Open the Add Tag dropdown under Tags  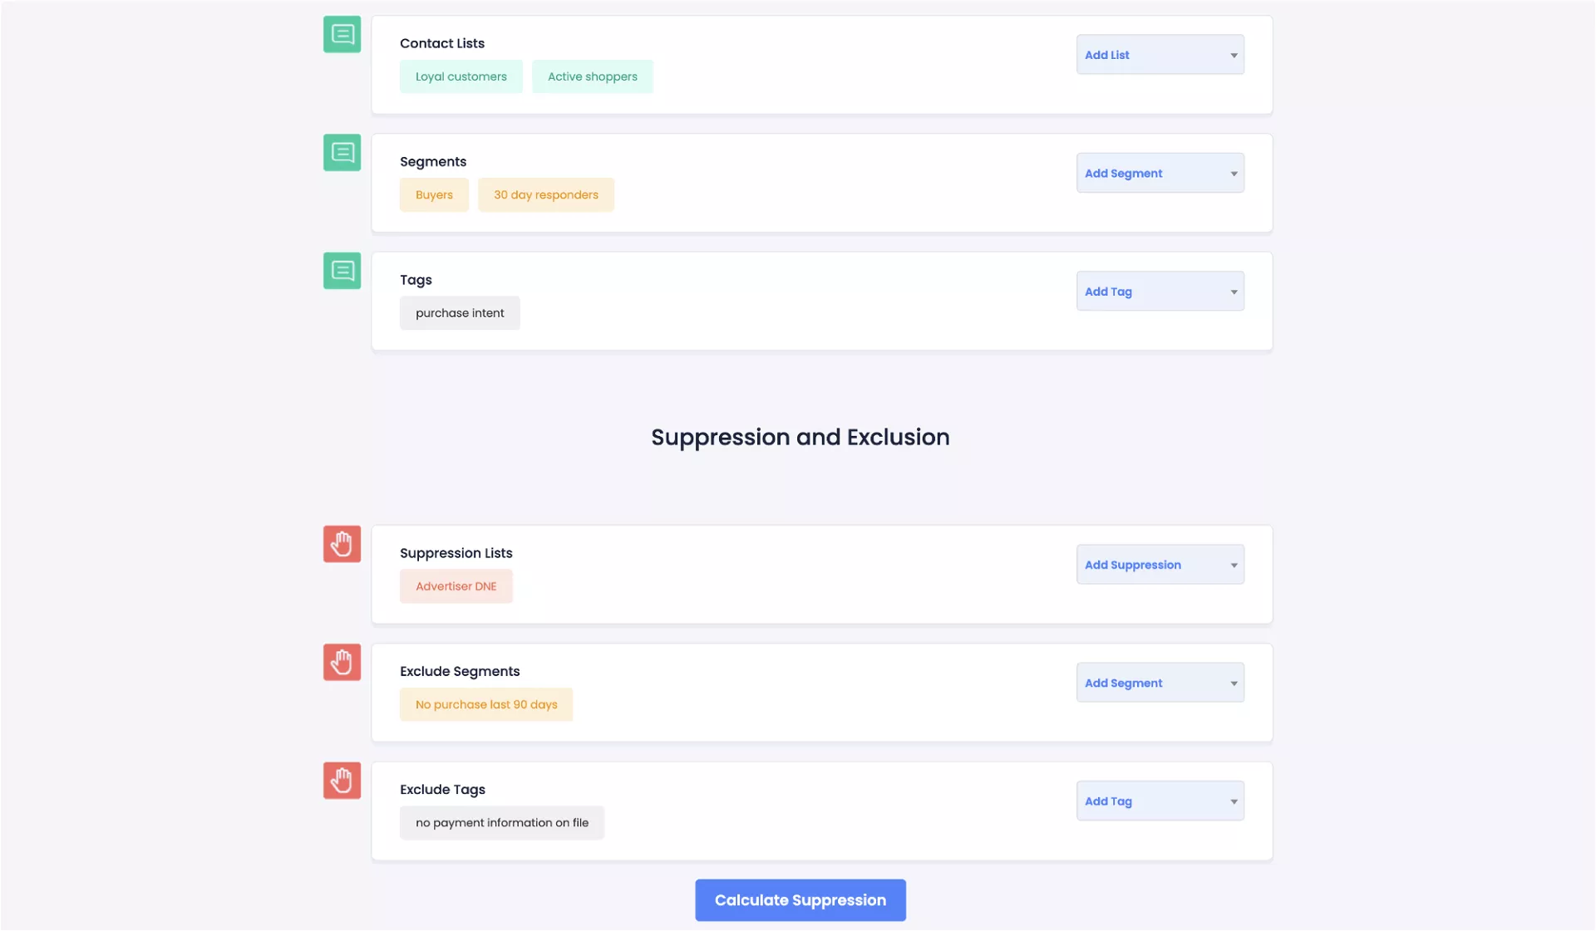1160,292
